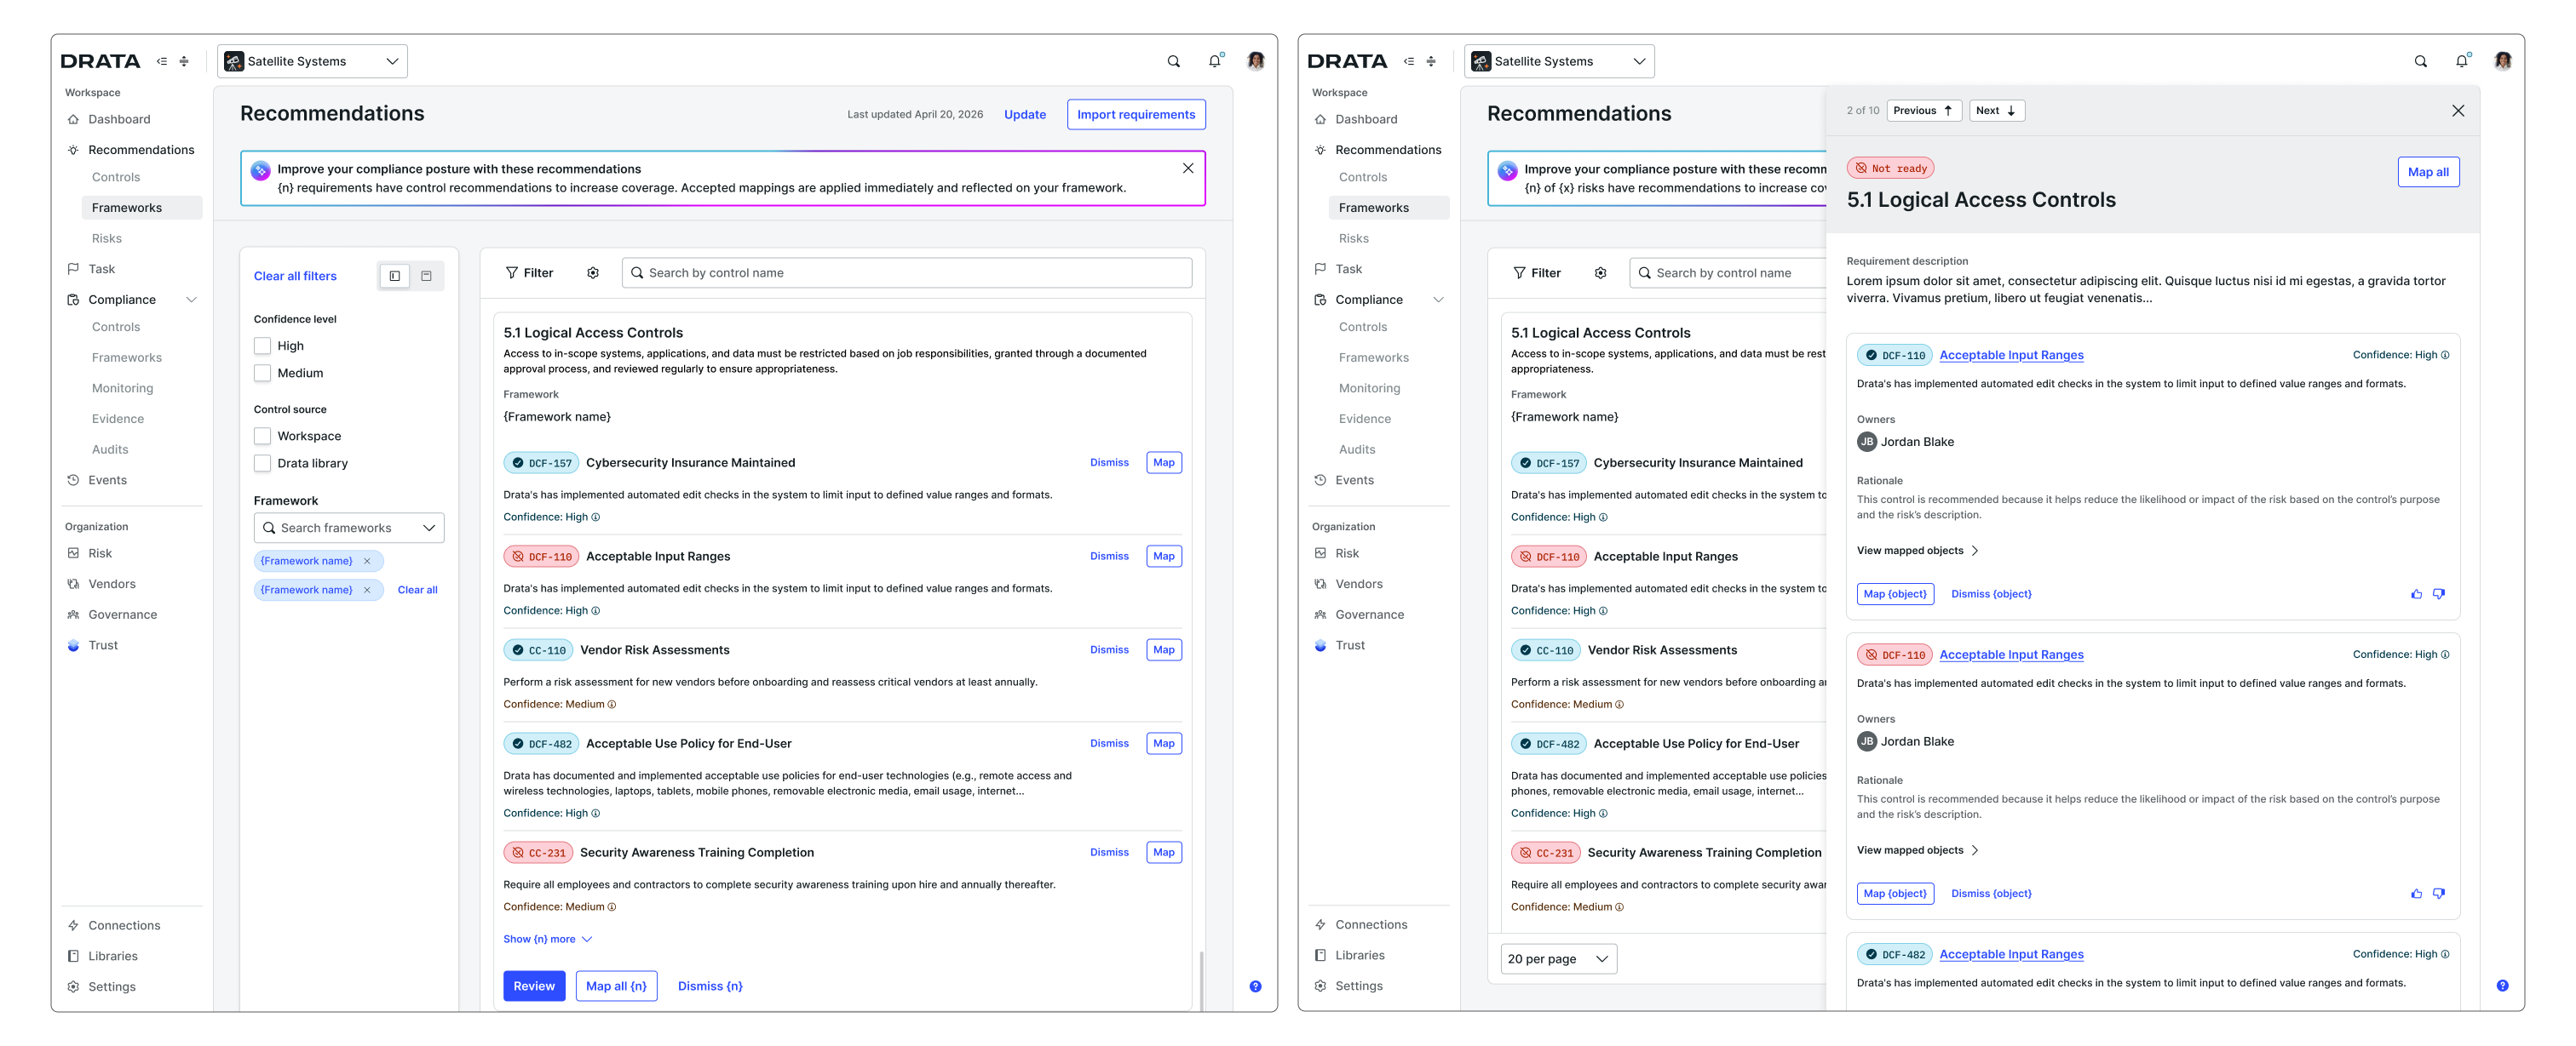The height and width of the screenshot is (1046, 2576).
Task: Open Connections in right window sidebar
Action: click(1371, 924)
